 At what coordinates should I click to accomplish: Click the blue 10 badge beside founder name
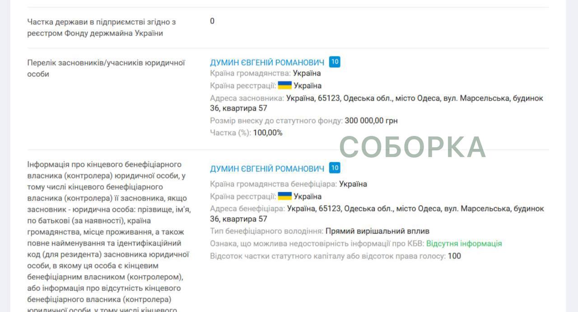[x=335, y=62]
